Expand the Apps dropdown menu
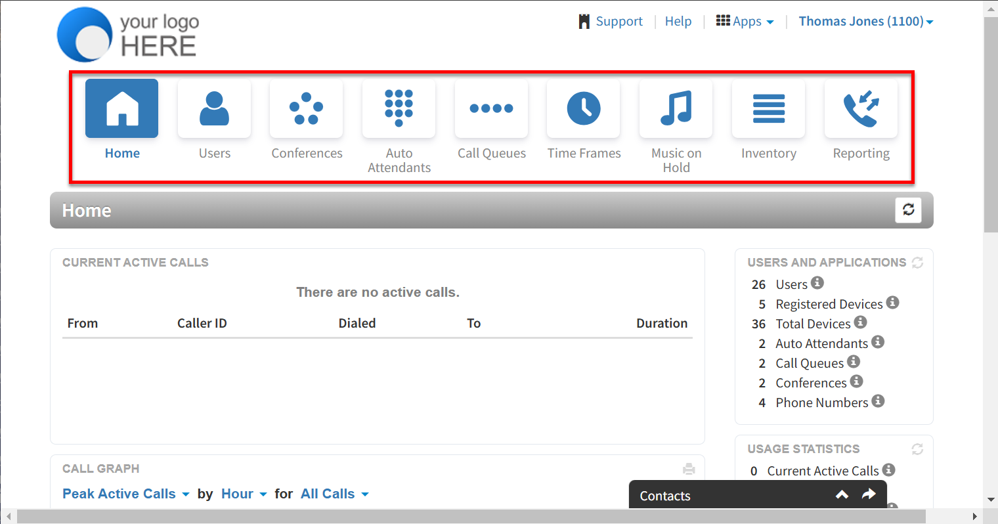 (x=745, y=22)
